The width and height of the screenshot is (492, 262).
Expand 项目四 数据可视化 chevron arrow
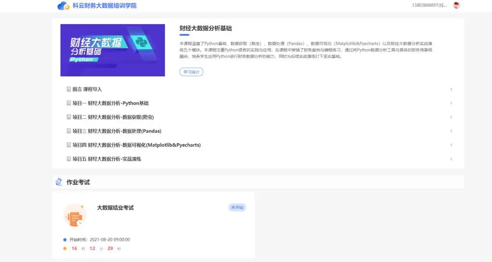tap(451, 145)
